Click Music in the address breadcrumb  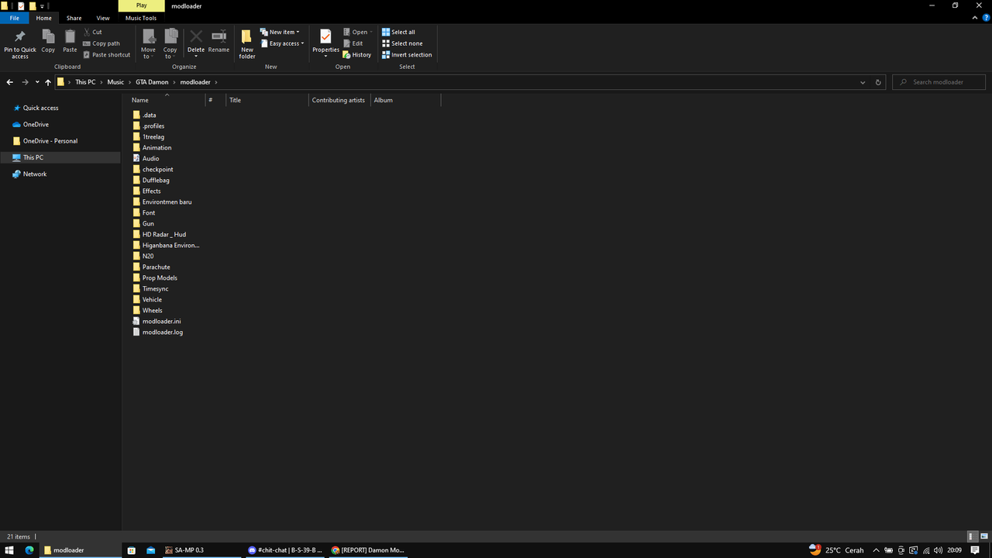click(x=115, y=82)
